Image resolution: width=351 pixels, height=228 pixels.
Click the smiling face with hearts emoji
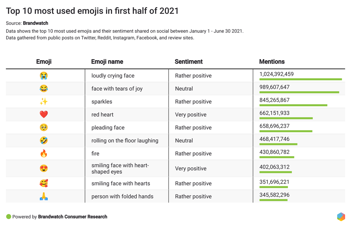(x=44, y=183)
